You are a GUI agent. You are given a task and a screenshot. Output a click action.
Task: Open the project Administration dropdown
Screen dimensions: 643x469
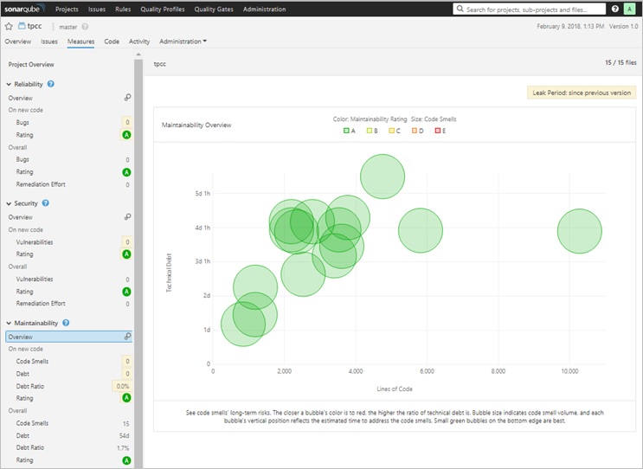tap(183, 42)
